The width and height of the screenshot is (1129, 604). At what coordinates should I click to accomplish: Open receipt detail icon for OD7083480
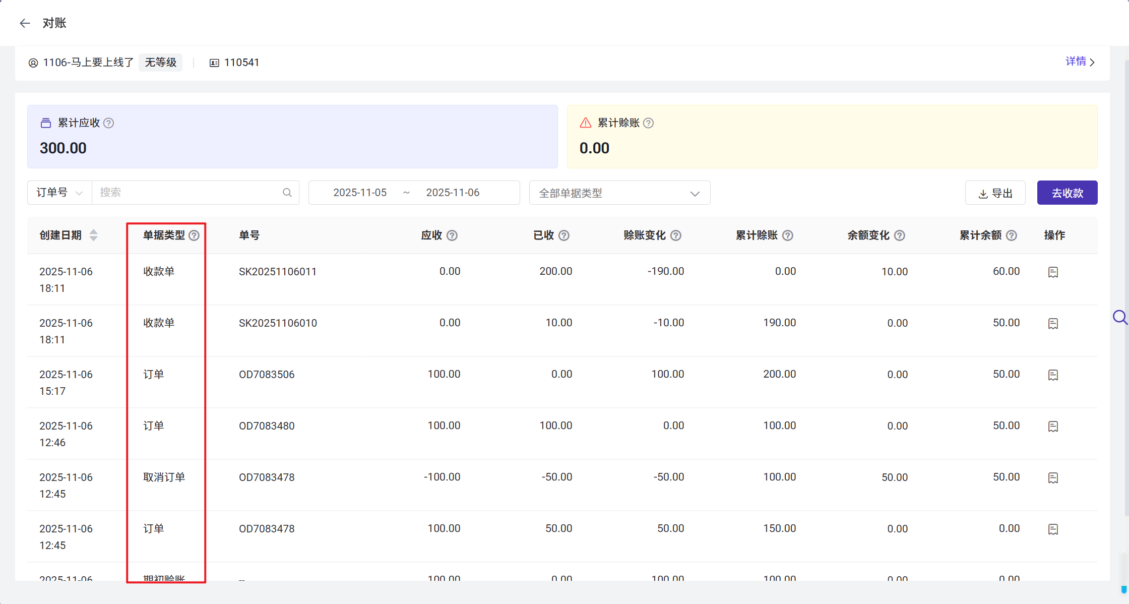click(1053, 427)
